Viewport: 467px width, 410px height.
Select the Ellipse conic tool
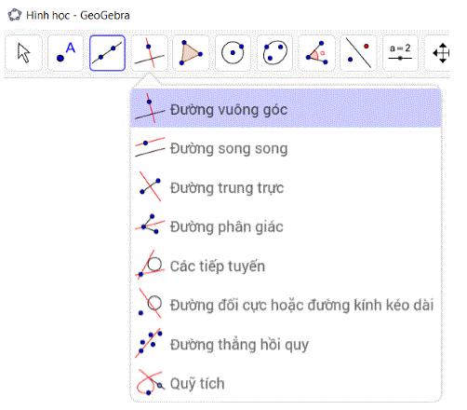coord(274,53)
